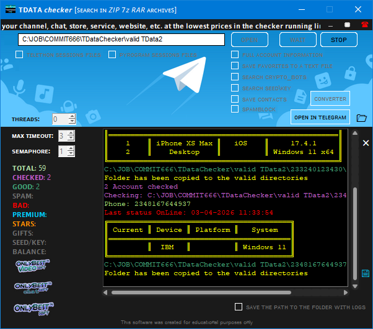The width and height of the screenshot is (373, 329).
Task: Click the red telephone icon
Action: 365,25
